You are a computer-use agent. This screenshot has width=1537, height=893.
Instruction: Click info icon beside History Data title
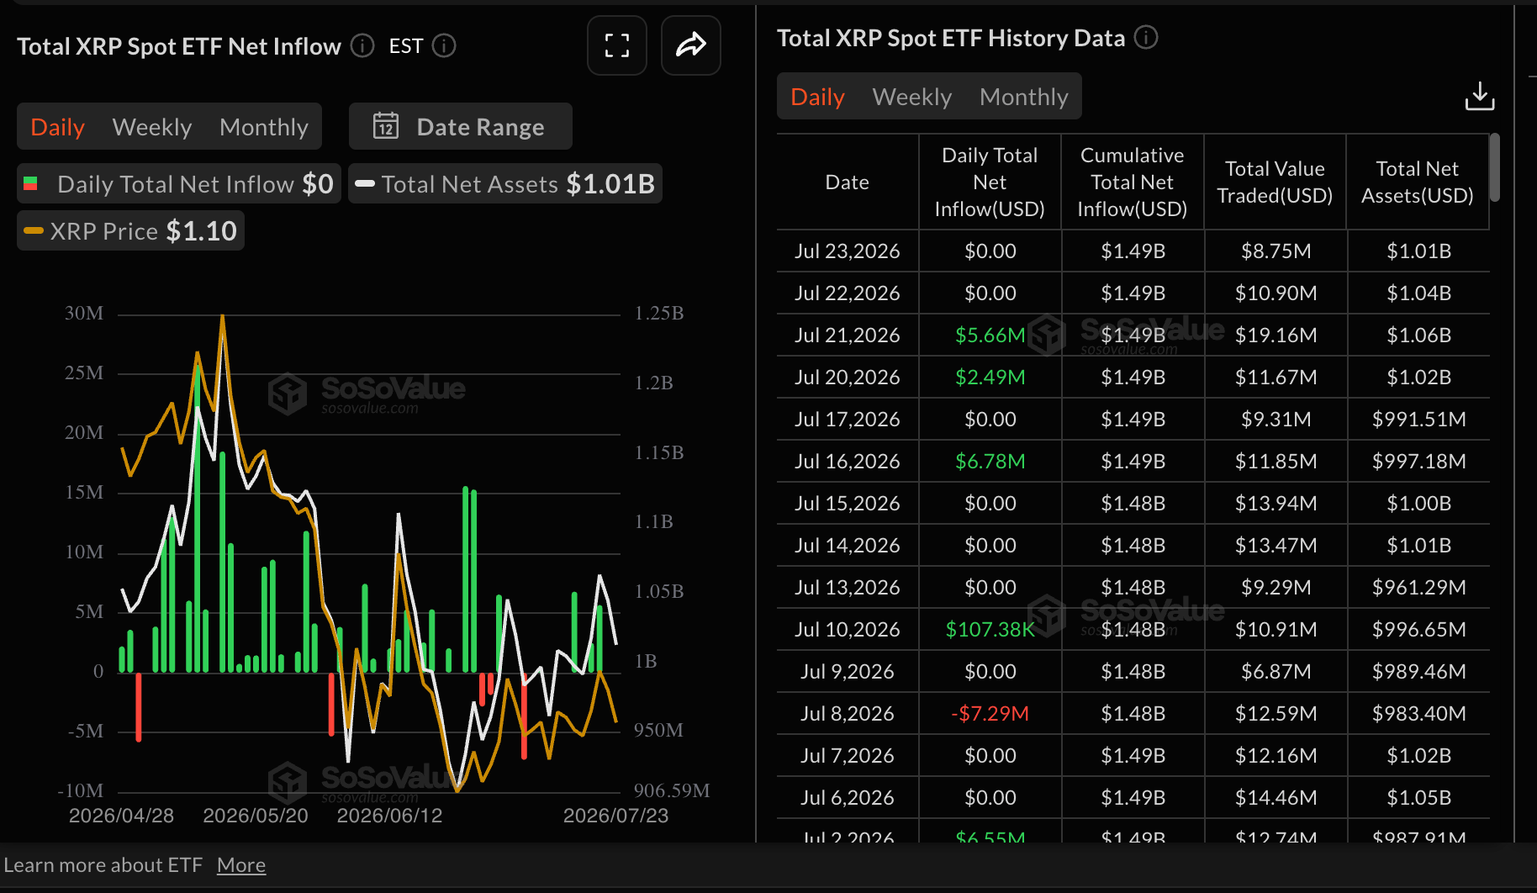[1146, 37]
